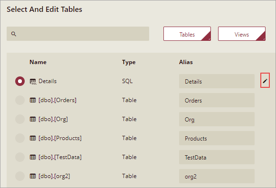Click the table icon beside [dbo].[TestData]
The width and height of the screenshot is (276, 188).
click(x=33, y=157)
